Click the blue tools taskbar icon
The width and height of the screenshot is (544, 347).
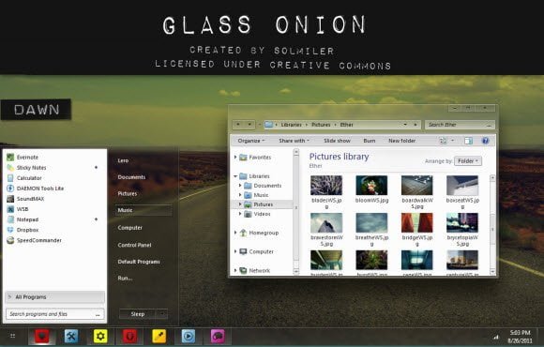[x=71, y=336]
